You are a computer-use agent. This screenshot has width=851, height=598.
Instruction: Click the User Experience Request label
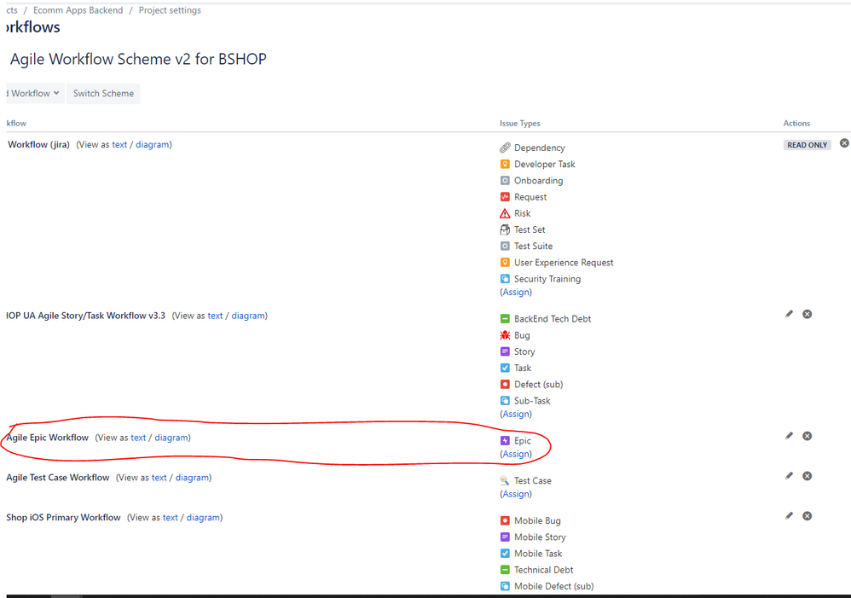tap(564, 263)
